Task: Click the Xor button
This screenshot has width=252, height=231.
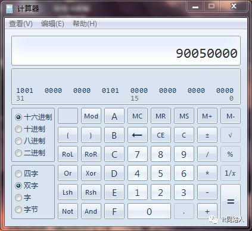Action: [x=91, y=173]
